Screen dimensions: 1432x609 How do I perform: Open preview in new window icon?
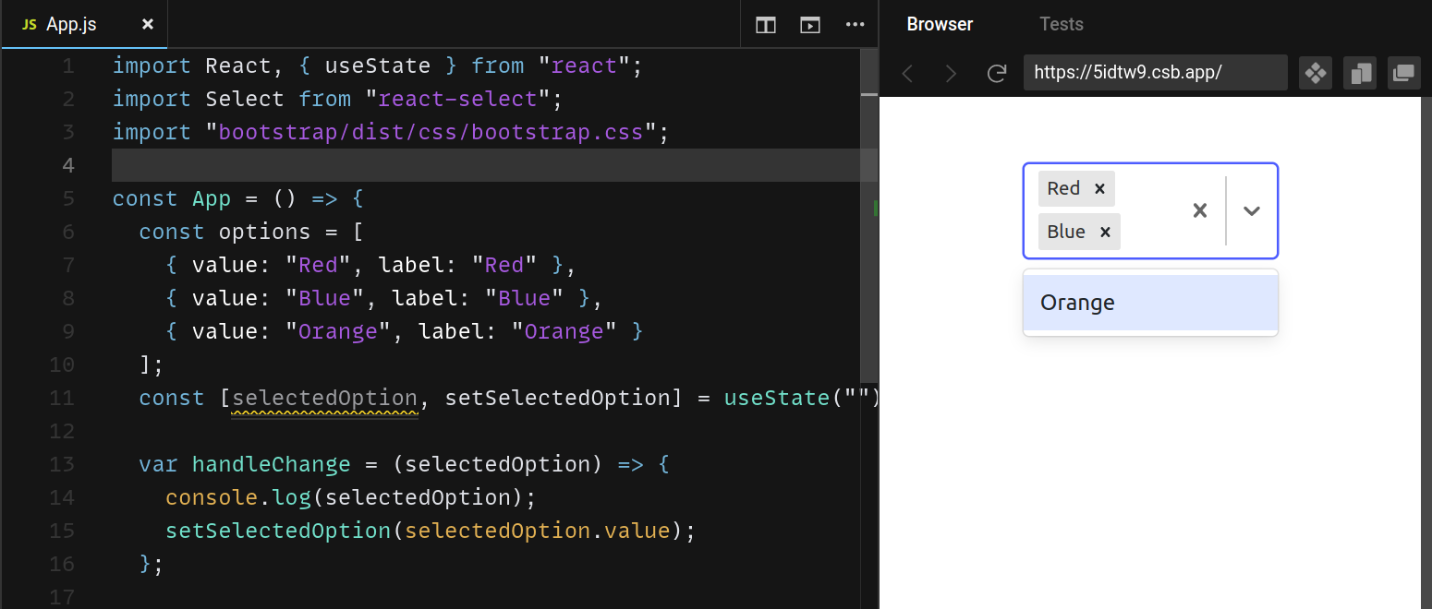(x=1404, y=73)
